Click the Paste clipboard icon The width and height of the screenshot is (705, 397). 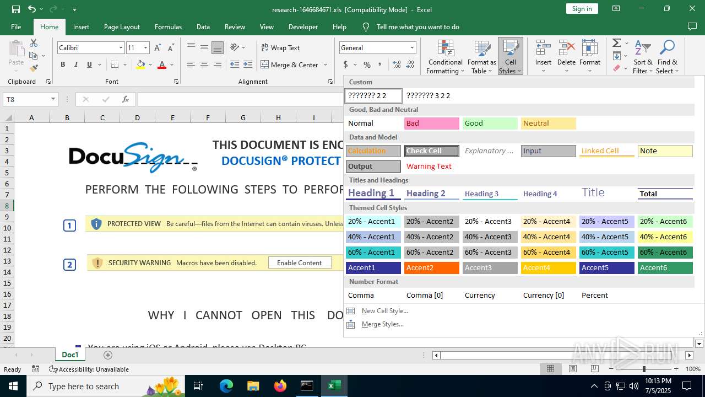(x=16, y=49)
